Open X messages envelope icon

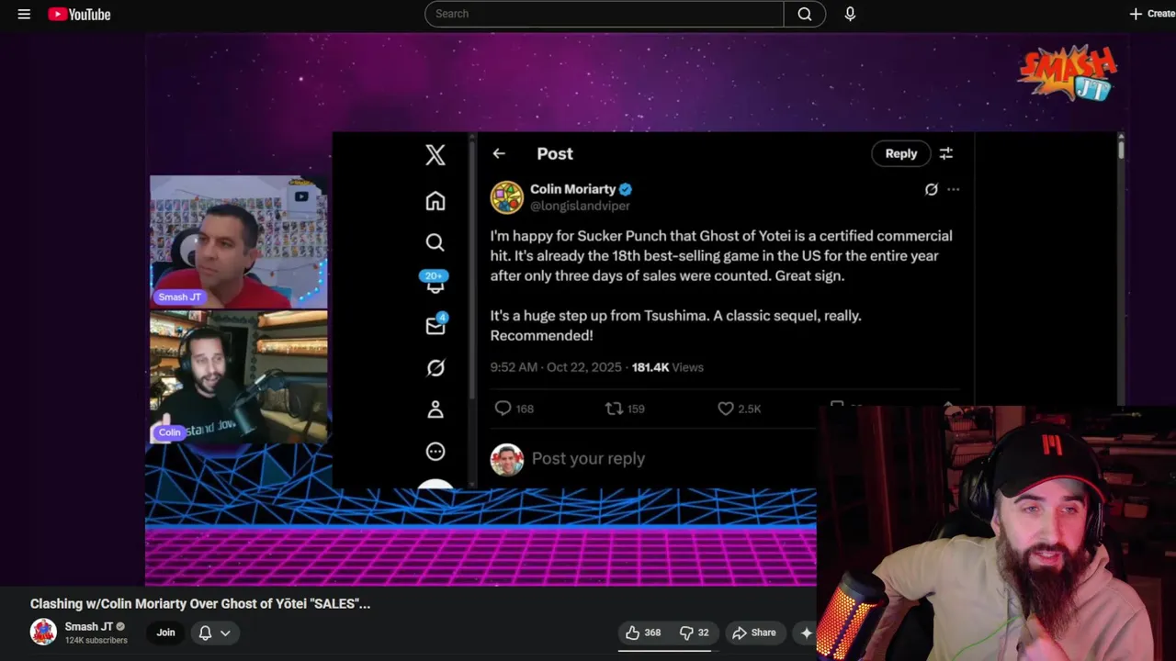[x=435, y=325]
